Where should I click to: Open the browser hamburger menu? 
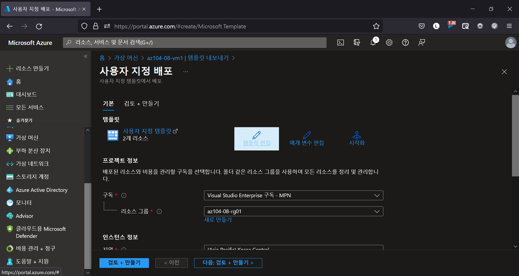pos(509,26)
